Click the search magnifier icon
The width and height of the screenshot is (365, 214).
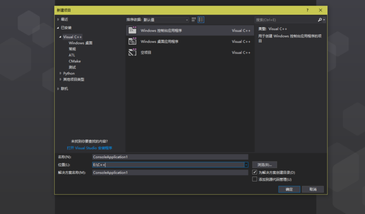320,20
